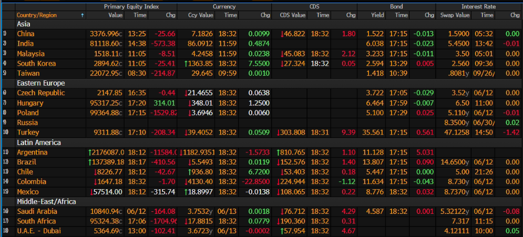Open the Mexico row link
523x237 pixels.
pyautogui.click(x=28, y=192)
